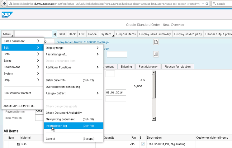Screen dimensions: 232x148
Task: Expand the Goto submenu
Action: pos(22,54)
